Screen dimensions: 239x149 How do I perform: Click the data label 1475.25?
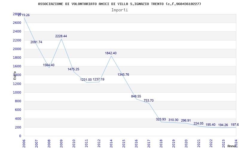[x=73, y=69]
